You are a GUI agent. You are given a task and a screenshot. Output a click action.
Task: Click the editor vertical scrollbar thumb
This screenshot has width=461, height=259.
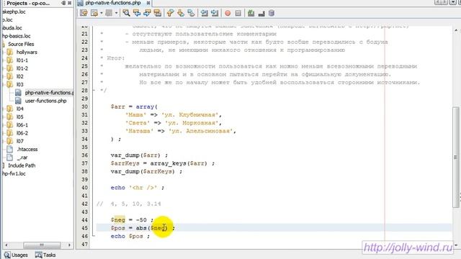pyautogui.click(x=456, y=158)
